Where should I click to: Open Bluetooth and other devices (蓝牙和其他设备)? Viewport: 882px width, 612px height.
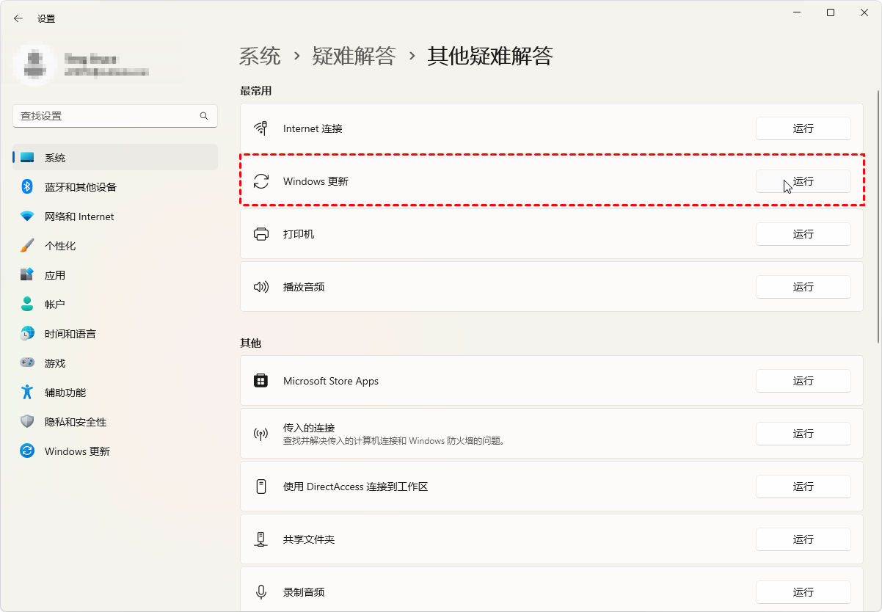point(81,187)
